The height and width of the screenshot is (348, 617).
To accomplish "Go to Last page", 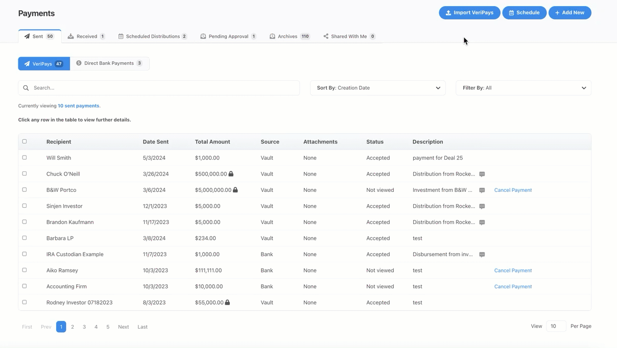I will pos(143,327).
